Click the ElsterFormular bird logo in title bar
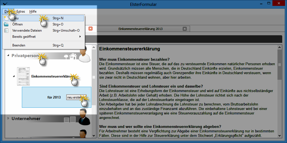This screenshot has height=143, width=287. tap(6, 3)
